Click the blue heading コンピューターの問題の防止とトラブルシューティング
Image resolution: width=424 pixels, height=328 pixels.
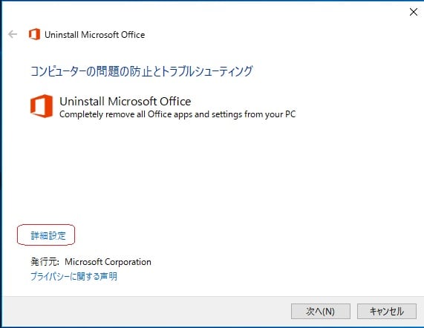point(141,71)
